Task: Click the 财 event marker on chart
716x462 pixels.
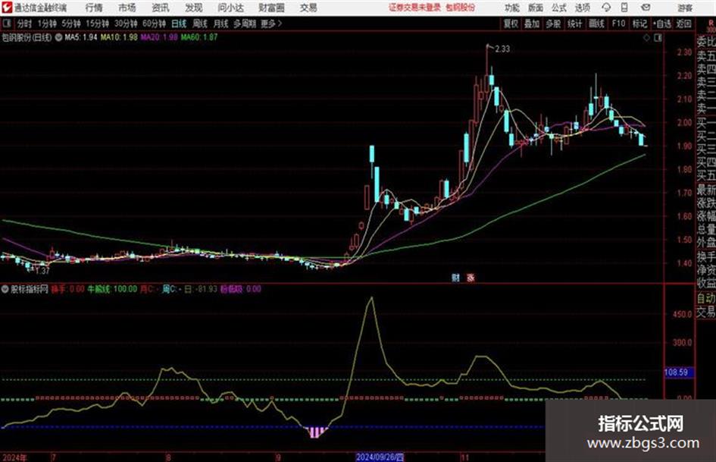Action: 455,278
